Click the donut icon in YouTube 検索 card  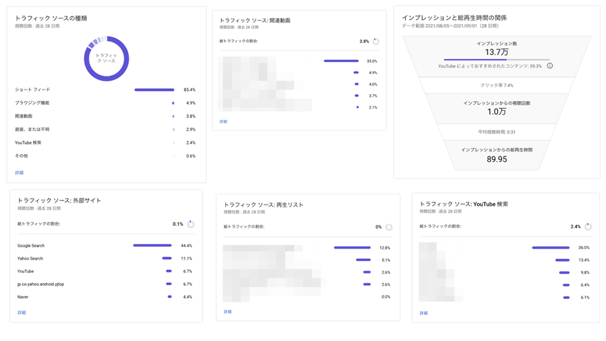pos(588,226)
